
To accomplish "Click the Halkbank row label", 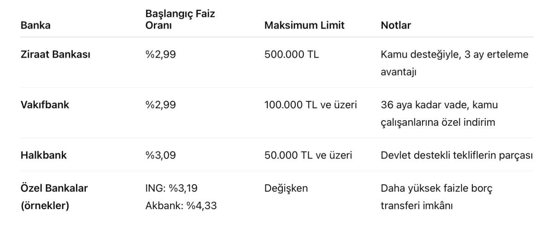I will tap(43, 155).
